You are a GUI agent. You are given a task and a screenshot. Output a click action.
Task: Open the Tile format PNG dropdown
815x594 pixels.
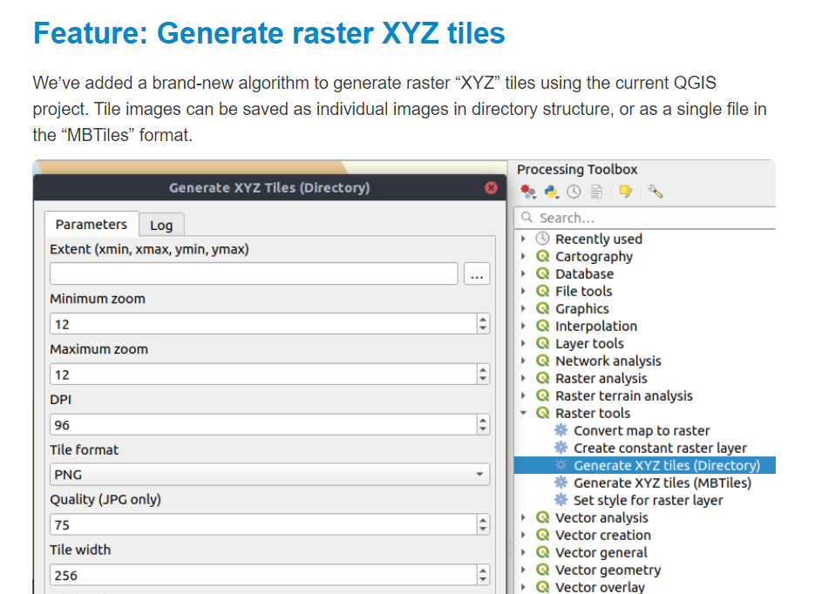point(269,475)
